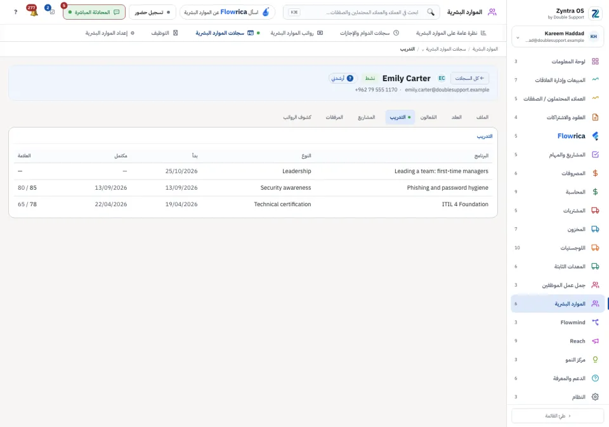Open the notifications bell with 277 badge
This screenshot has width=609, height=427.
pyautogui.click(x=34, y=11)
